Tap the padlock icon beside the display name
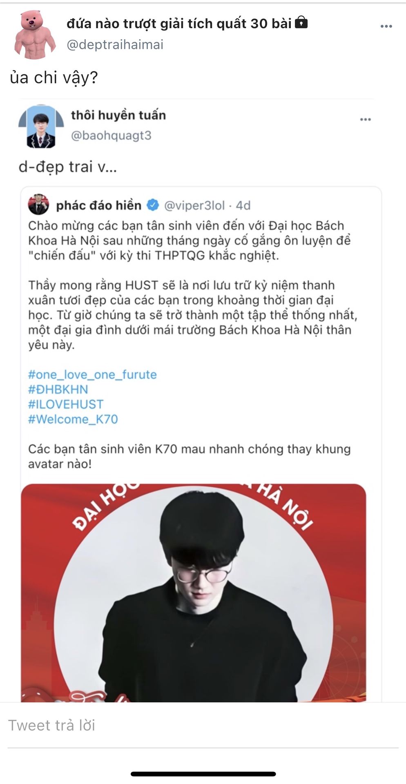Viewport: 406px width, 784px height. point(301,22)
